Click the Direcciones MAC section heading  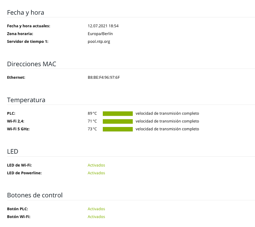[31, 64]
